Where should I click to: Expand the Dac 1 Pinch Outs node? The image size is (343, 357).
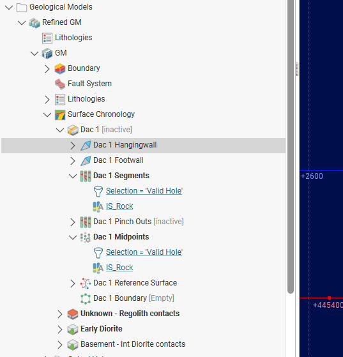click(x=73, y=222)
